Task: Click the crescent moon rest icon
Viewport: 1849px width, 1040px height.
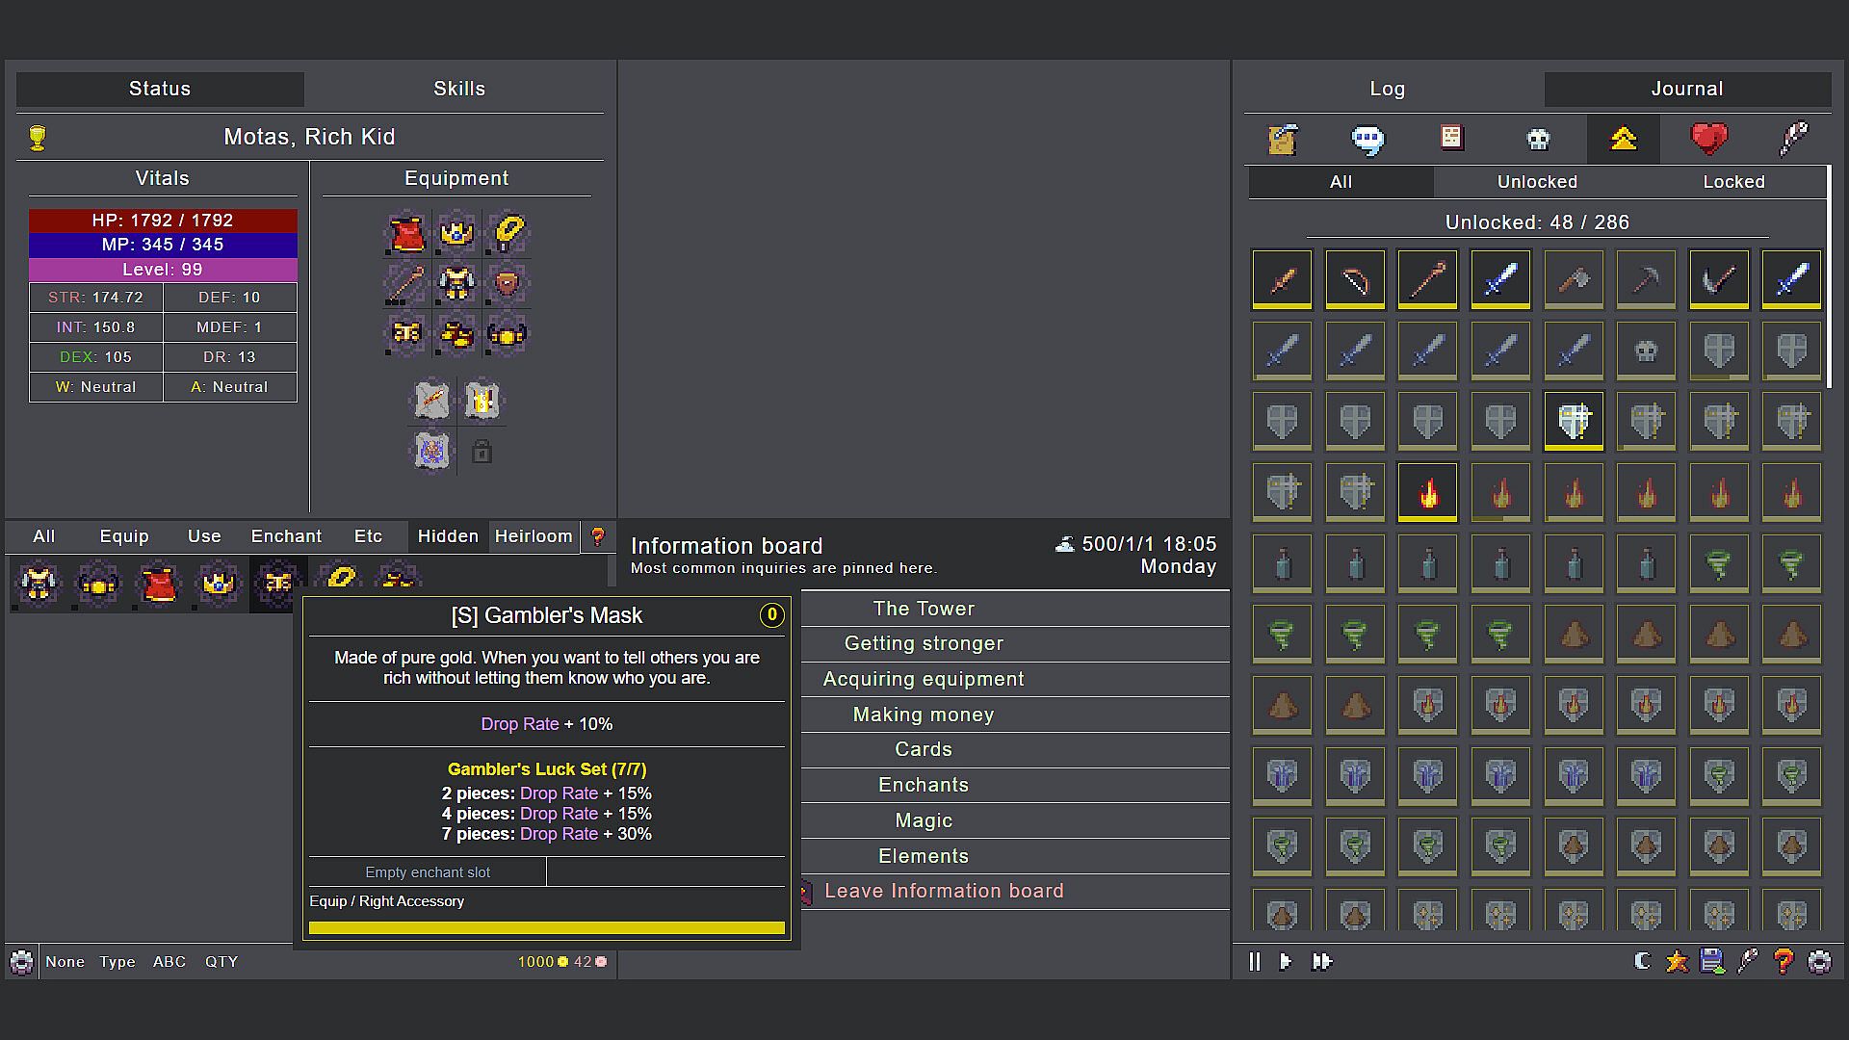Action: (1643, 961)
